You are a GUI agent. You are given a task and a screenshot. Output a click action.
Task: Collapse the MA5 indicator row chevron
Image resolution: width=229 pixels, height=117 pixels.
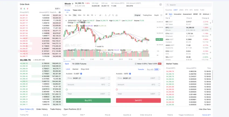point(66,26)
